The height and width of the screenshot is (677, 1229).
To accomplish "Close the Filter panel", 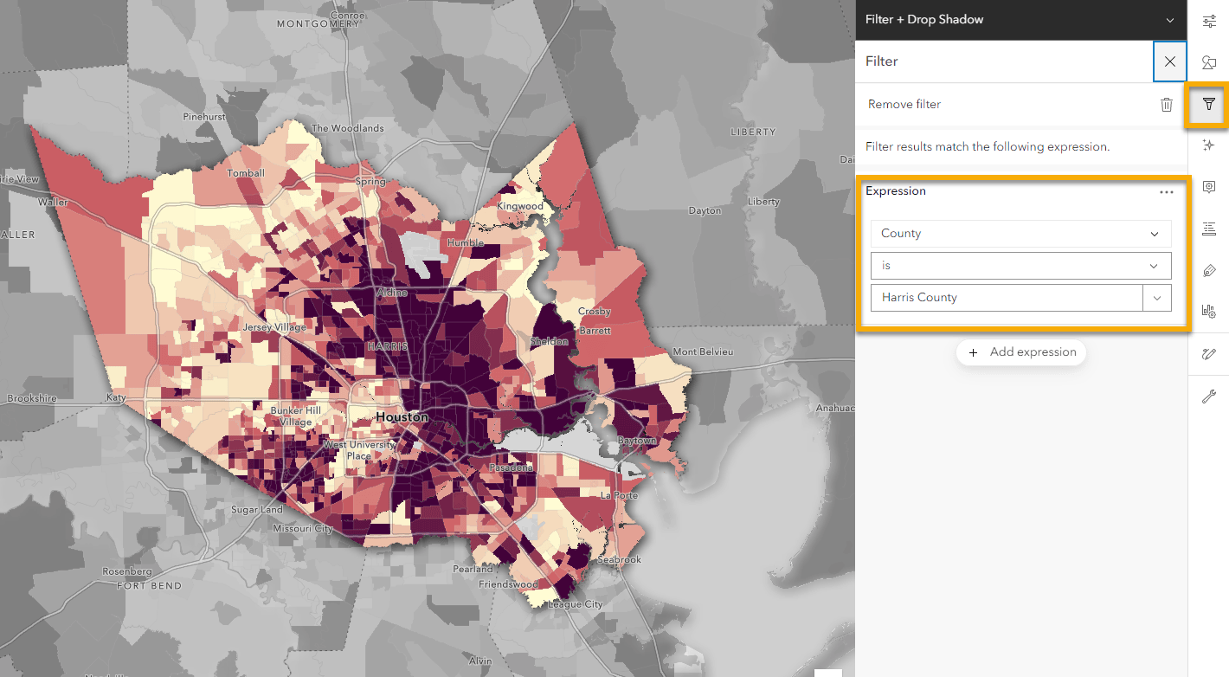I will 1170,61.
